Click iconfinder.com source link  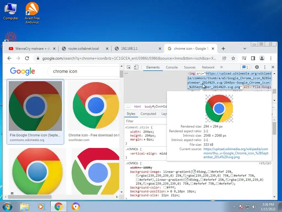[x=79, y=140]
